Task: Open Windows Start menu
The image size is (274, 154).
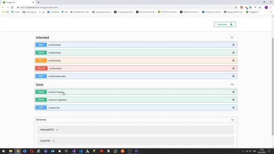Action: pyautogui.click(x=3, y=151)
